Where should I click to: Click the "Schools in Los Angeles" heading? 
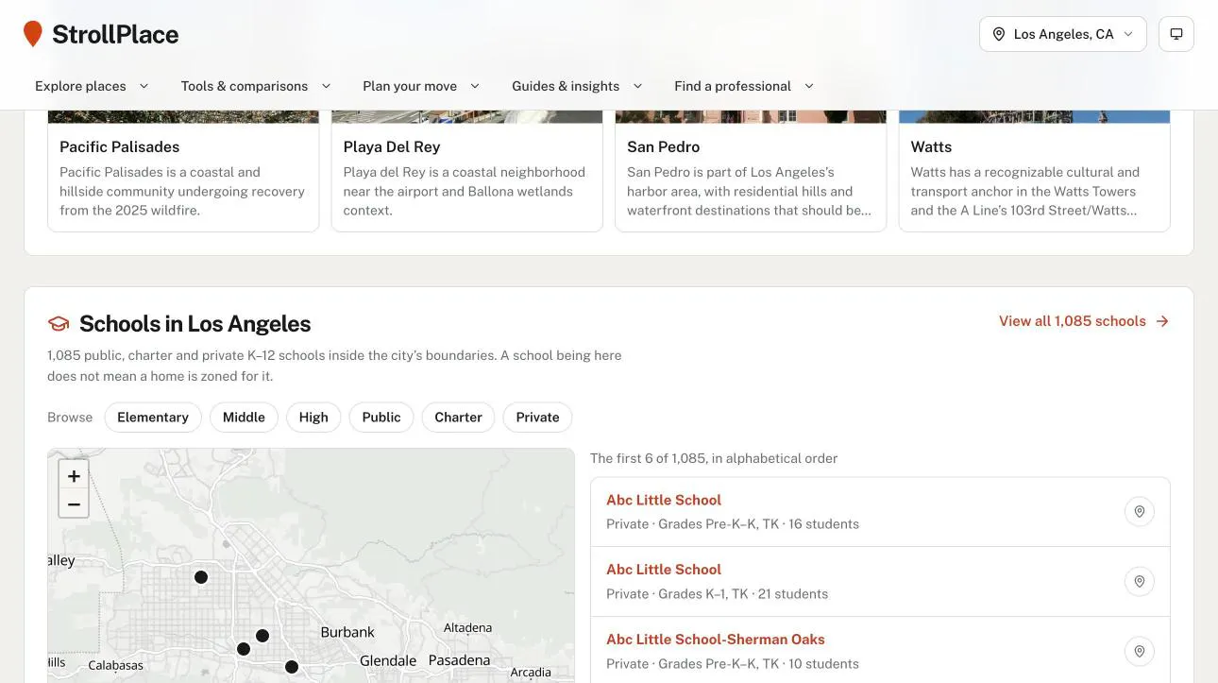(x=195, y=324)
